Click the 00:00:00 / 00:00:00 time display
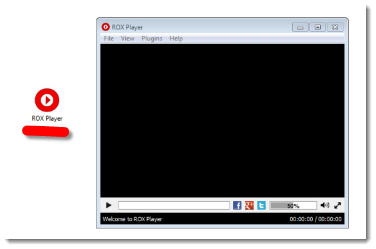Image resolution: width=376 pixels, height=249 pixels. point(315,219)
